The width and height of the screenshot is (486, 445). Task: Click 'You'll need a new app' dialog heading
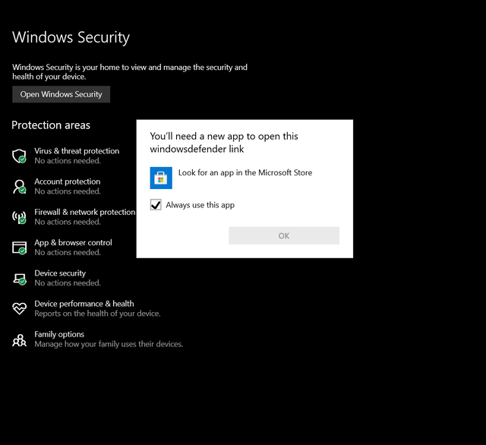224,143
